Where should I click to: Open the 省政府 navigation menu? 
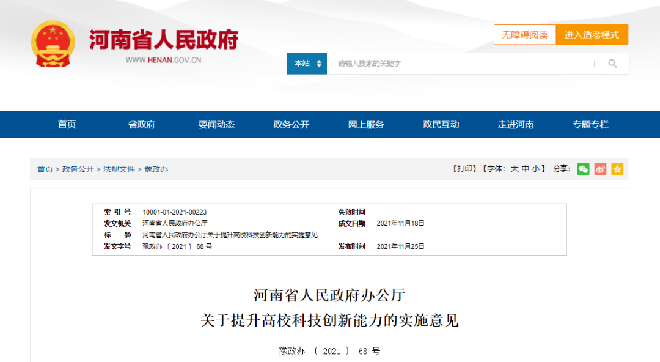142,124
